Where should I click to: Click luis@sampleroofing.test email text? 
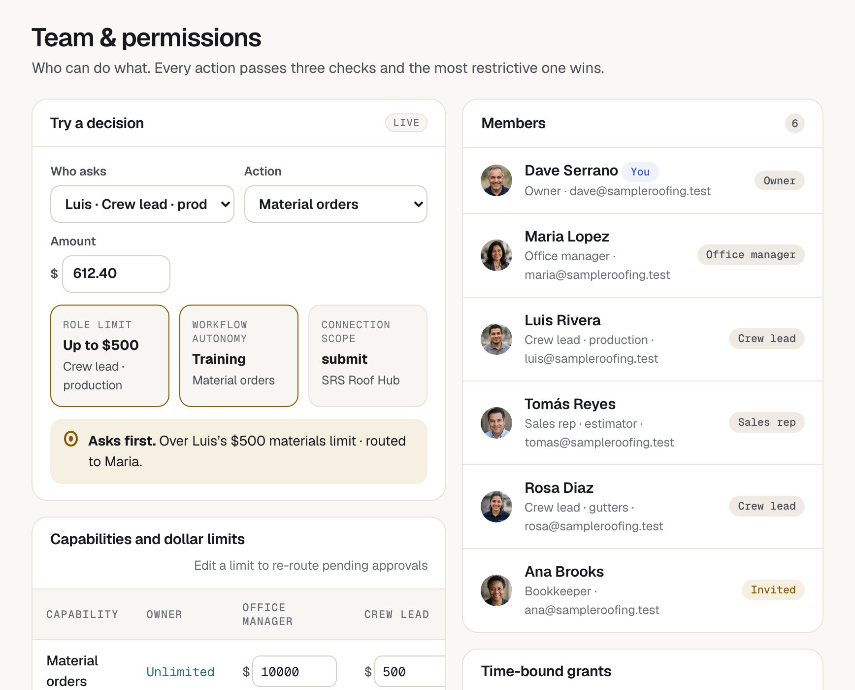[x=591, y=359]
